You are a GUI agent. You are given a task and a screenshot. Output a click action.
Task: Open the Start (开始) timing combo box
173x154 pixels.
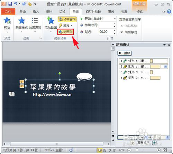pos(104,19)
